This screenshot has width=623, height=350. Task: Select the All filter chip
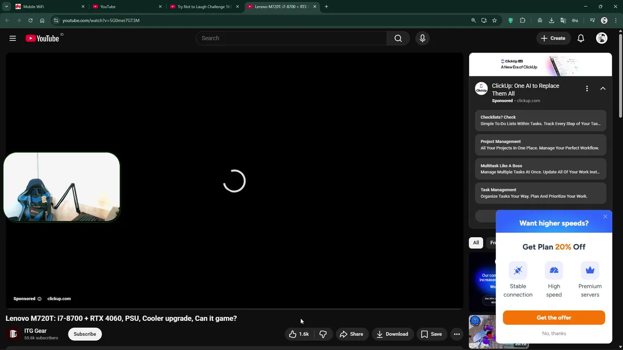[x=476, y=243]
